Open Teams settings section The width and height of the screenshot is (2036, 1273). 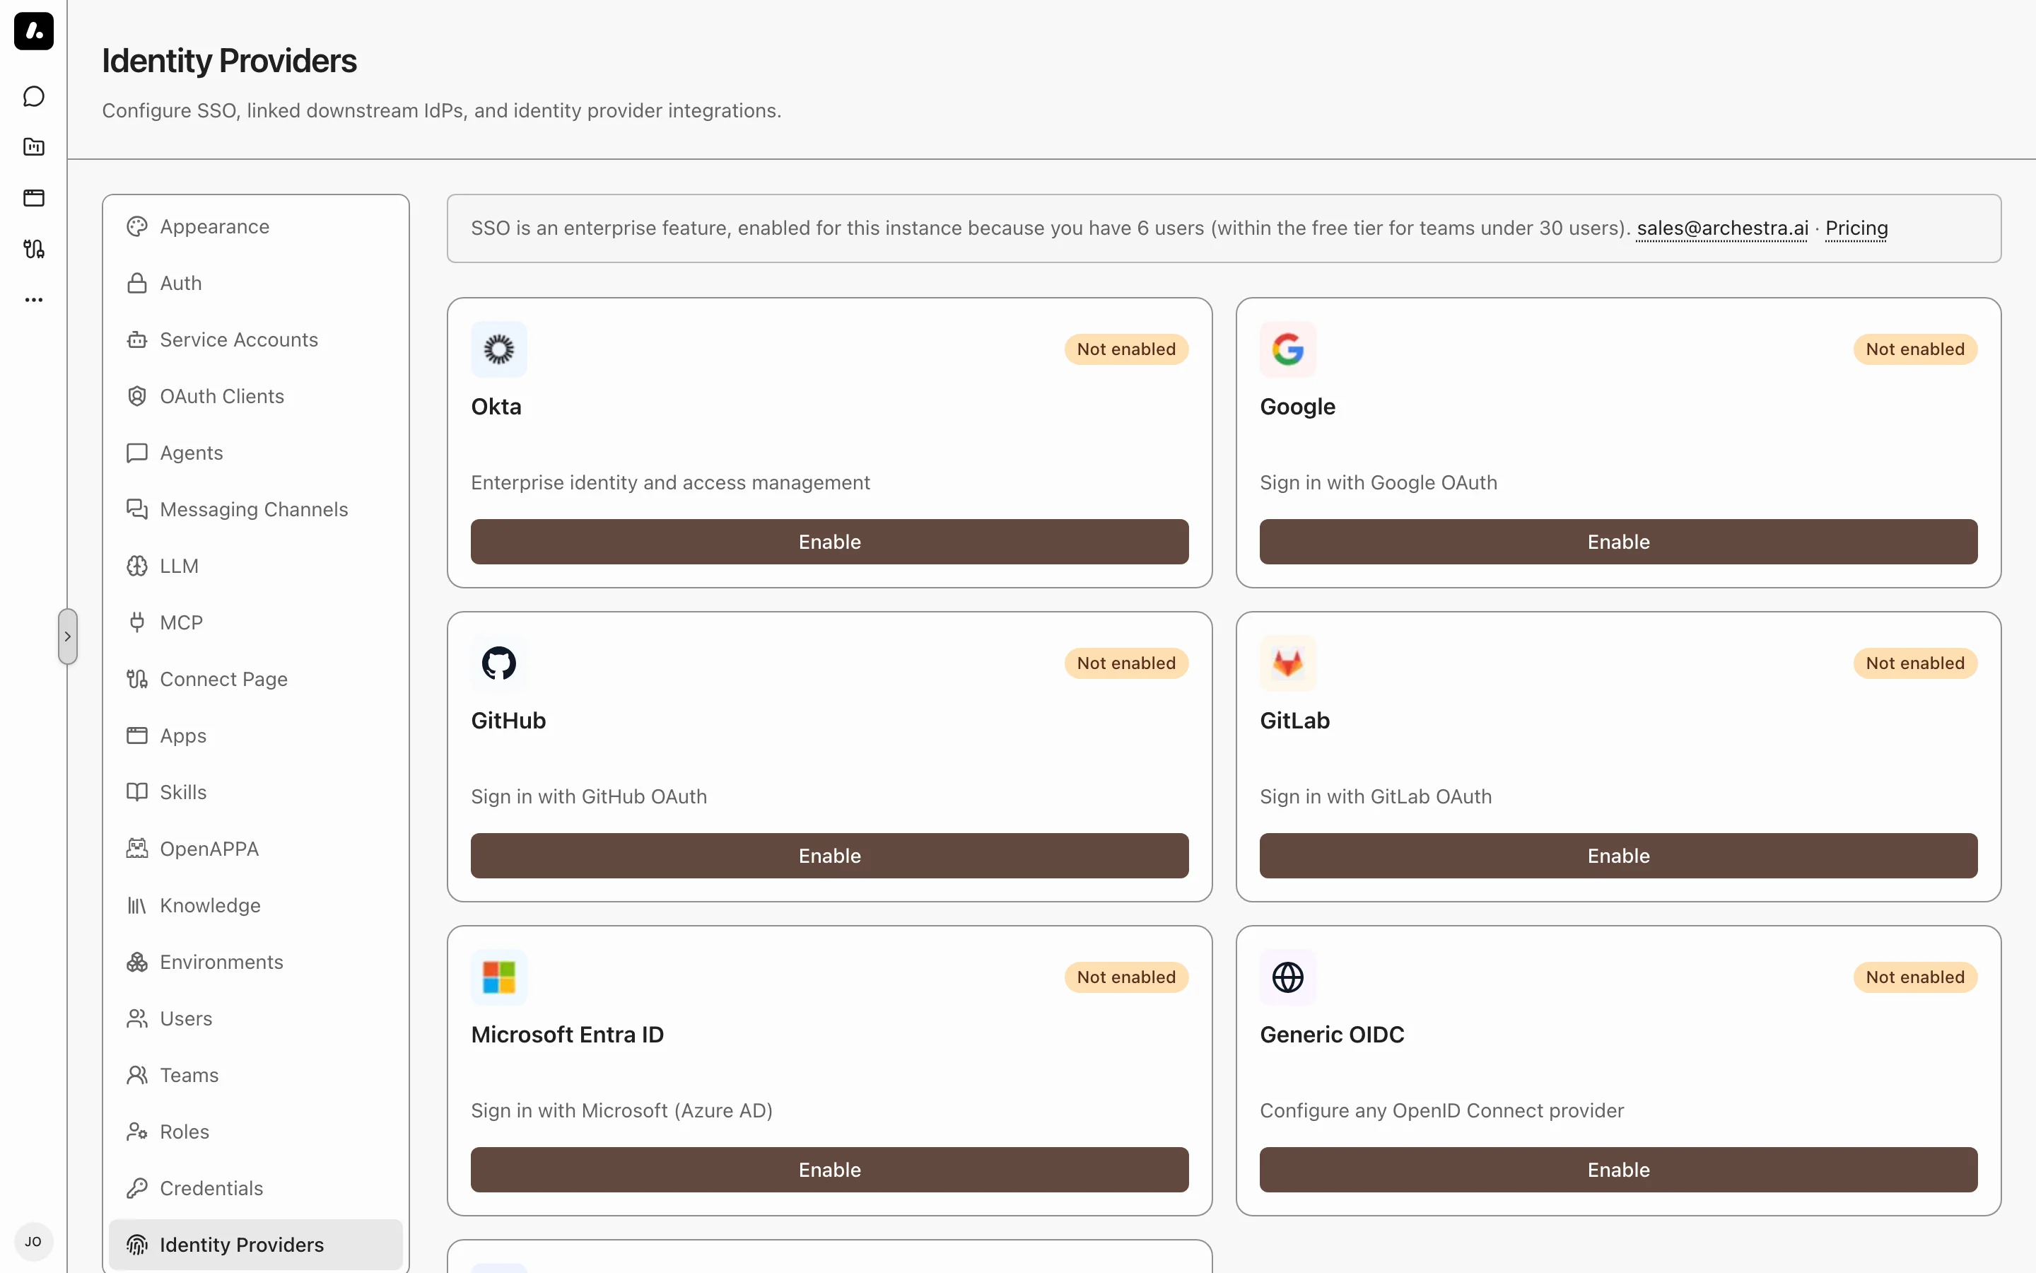(256, 1075)
